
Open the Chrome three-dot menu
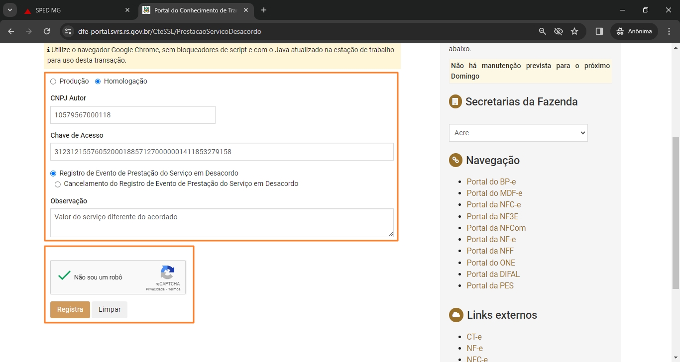click(x=669, y=31)
